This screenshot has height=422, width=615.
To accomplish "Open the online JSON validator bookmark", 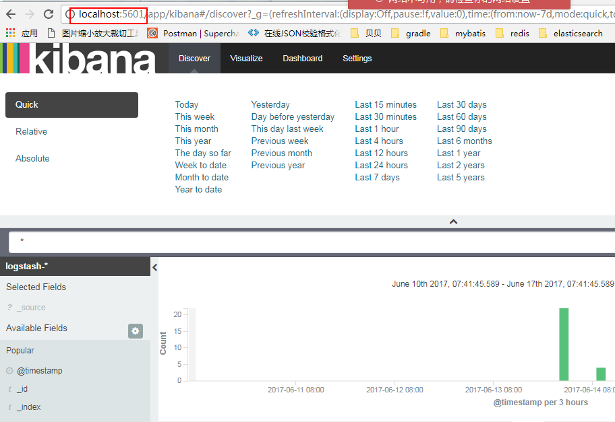I will (x=295, y=33).
